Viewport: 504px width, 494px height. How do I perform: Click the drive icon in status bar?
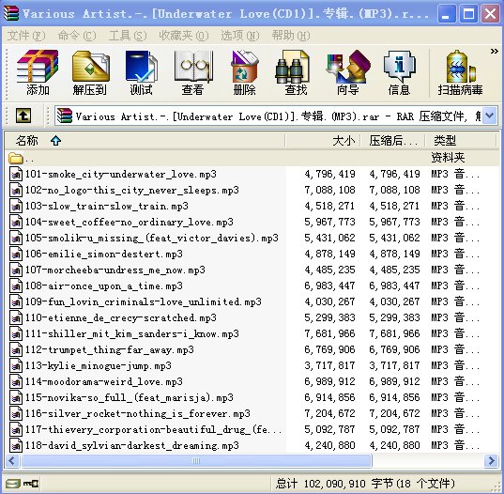pos(13,484)
